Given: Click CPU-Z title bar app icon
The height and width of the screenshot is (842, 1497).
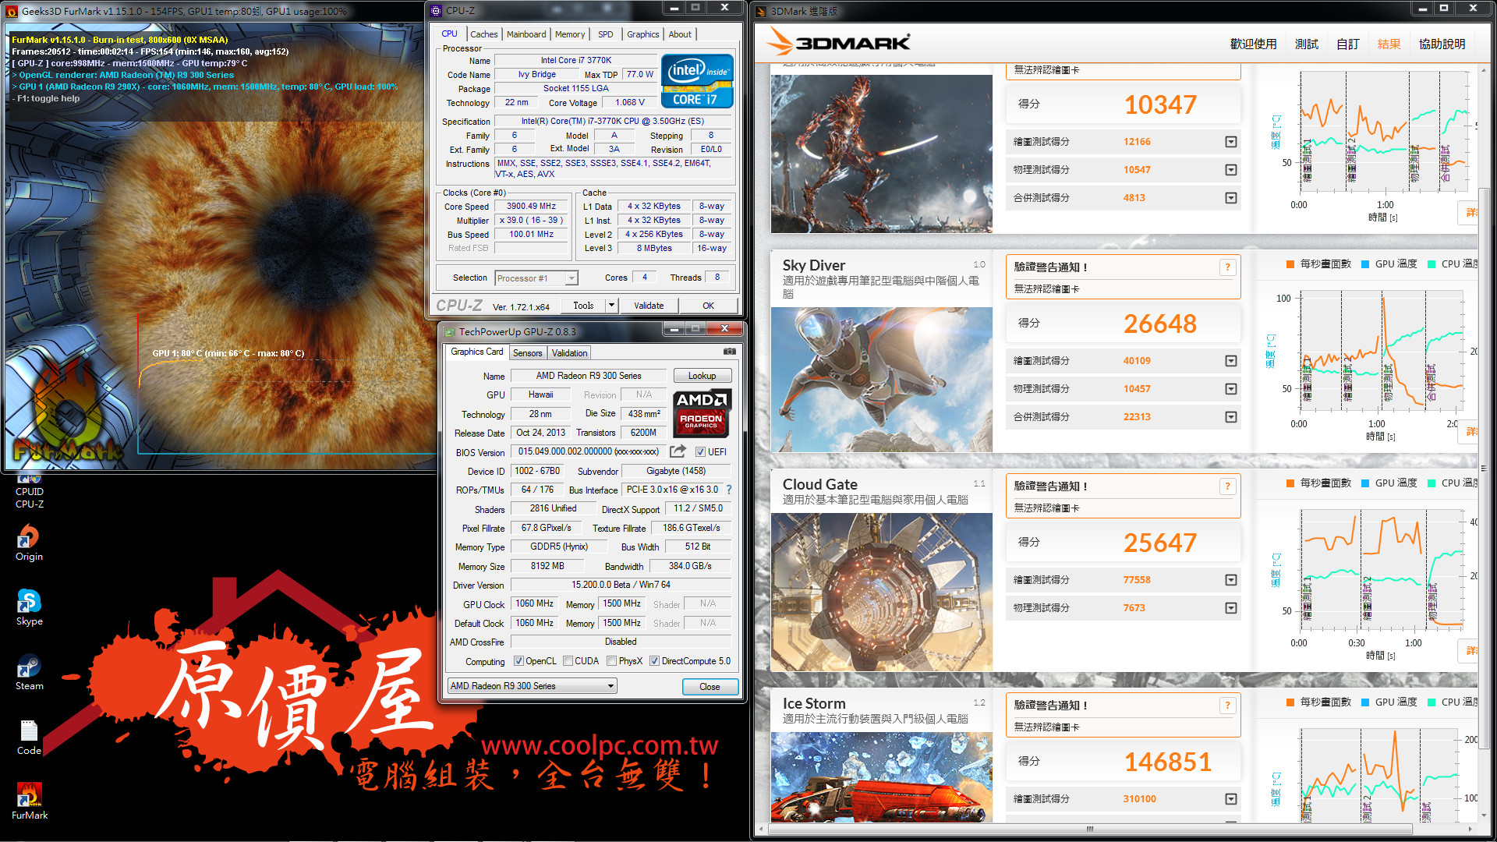Looking at the screenshot, I should (x=436, y=10).
